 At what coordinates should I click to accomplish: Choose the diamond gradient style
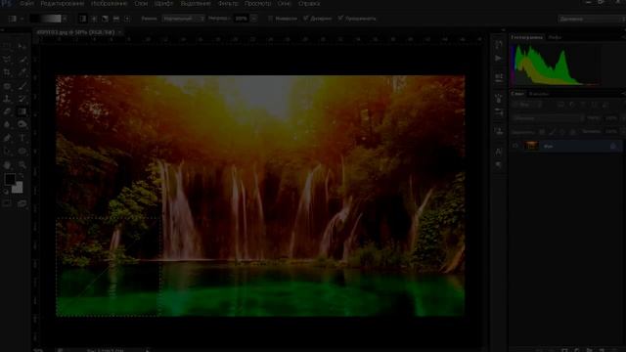pos(127,19)
